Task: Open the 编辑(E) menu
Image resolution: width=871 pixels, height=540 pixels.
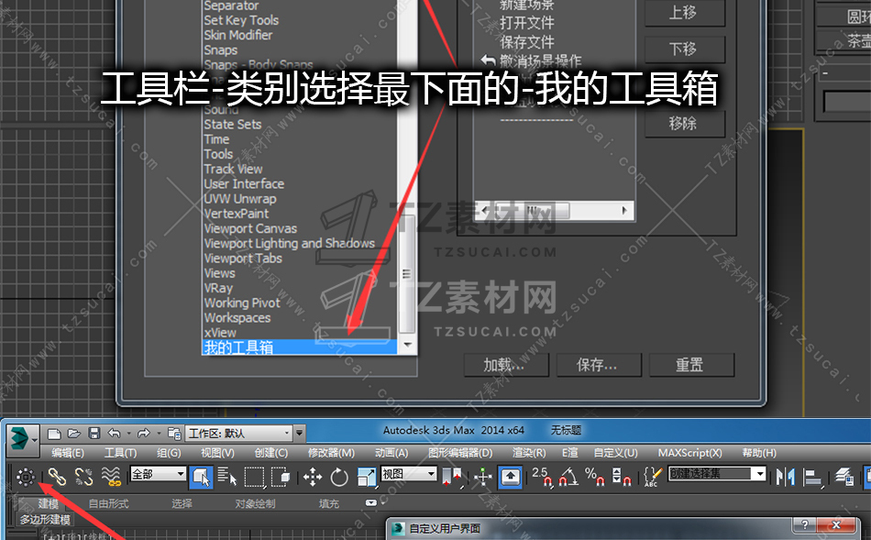Action: (x=68, y=453)
